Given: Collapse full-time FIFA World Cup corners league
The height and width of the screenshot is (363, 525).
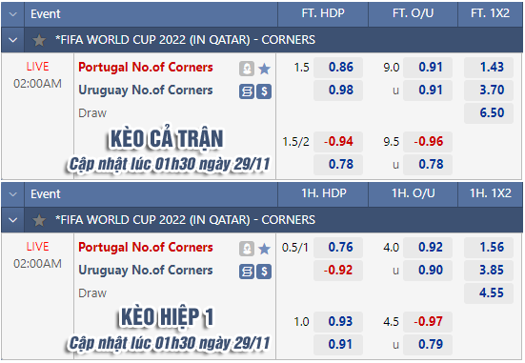Looking at the screenshot, I should (12, 40).
